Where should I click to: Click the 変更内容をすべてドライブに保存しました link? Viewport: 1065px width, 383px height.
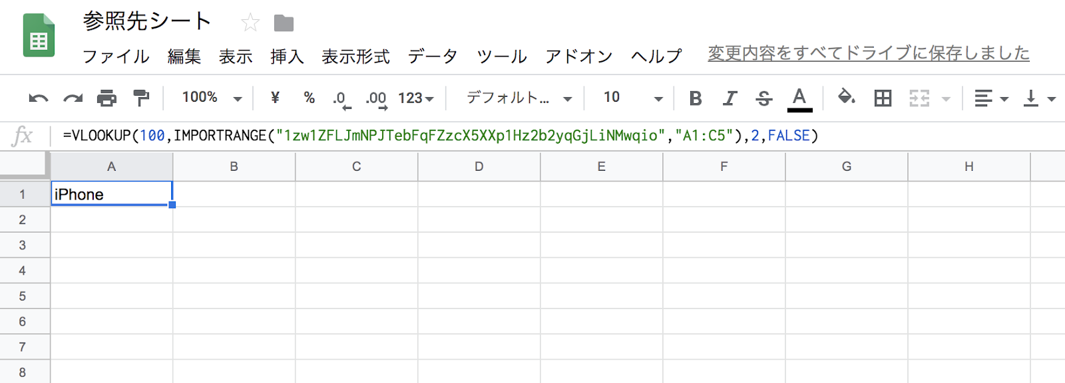(869, 53)
